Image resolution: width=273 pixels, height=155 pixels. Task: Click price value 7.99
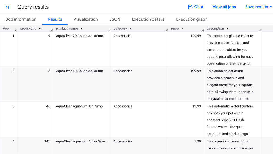pos(198,141)
